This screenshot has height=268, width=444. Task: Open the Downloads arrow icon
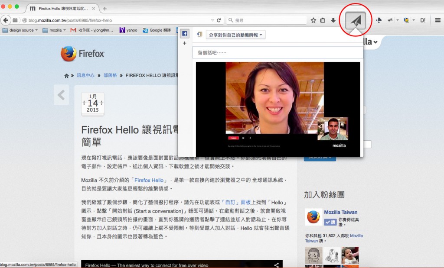[333, 20]
